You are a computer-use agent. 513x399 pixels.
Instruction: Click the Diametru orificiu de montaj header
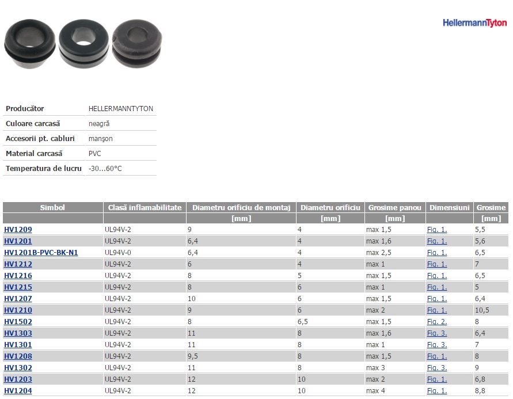pyautogui.click(x=241, y=207)
